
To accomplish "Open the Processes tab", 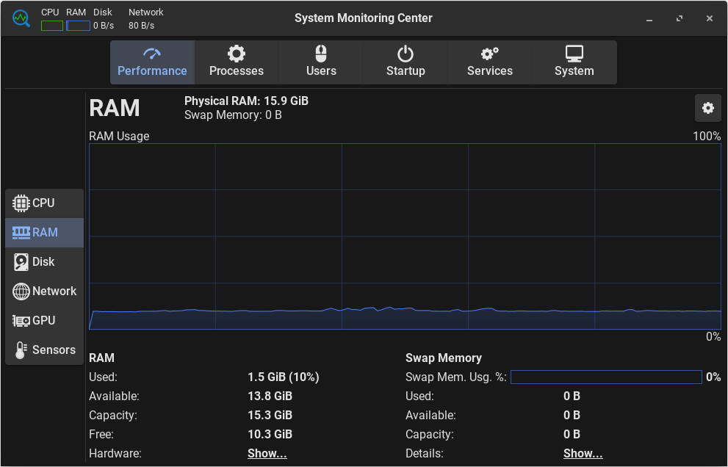I will (237, 62).
